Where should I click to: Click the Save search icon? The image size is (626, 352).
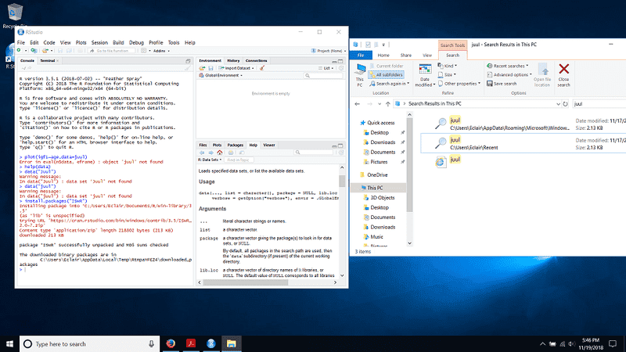click(502, 83)
